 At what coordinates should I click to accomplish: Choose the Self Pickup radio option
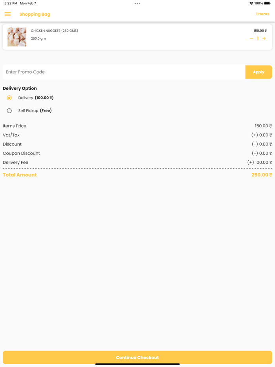click(9, 111)
